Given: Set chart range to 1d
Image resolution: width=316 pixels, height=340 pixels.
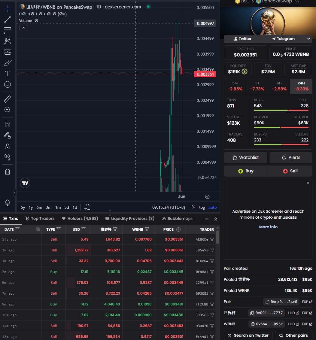Looking at the screenshot, I should point(75,207).
